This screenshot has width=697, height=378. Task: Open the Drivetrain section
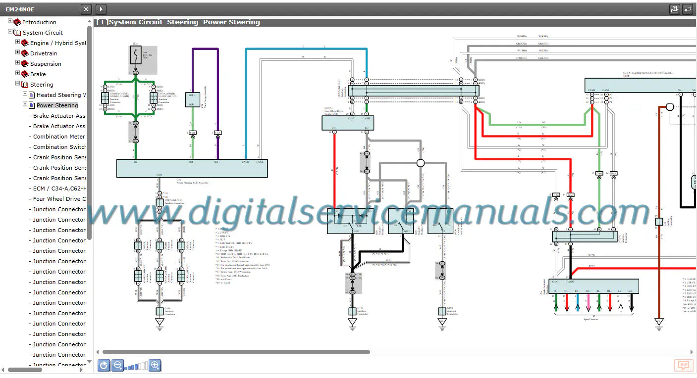[x=44, y=53]
